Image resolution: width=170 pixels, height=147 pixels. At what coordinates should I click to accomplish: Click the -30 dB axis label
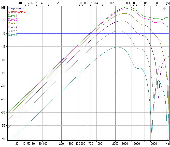(x=3, y=112)
